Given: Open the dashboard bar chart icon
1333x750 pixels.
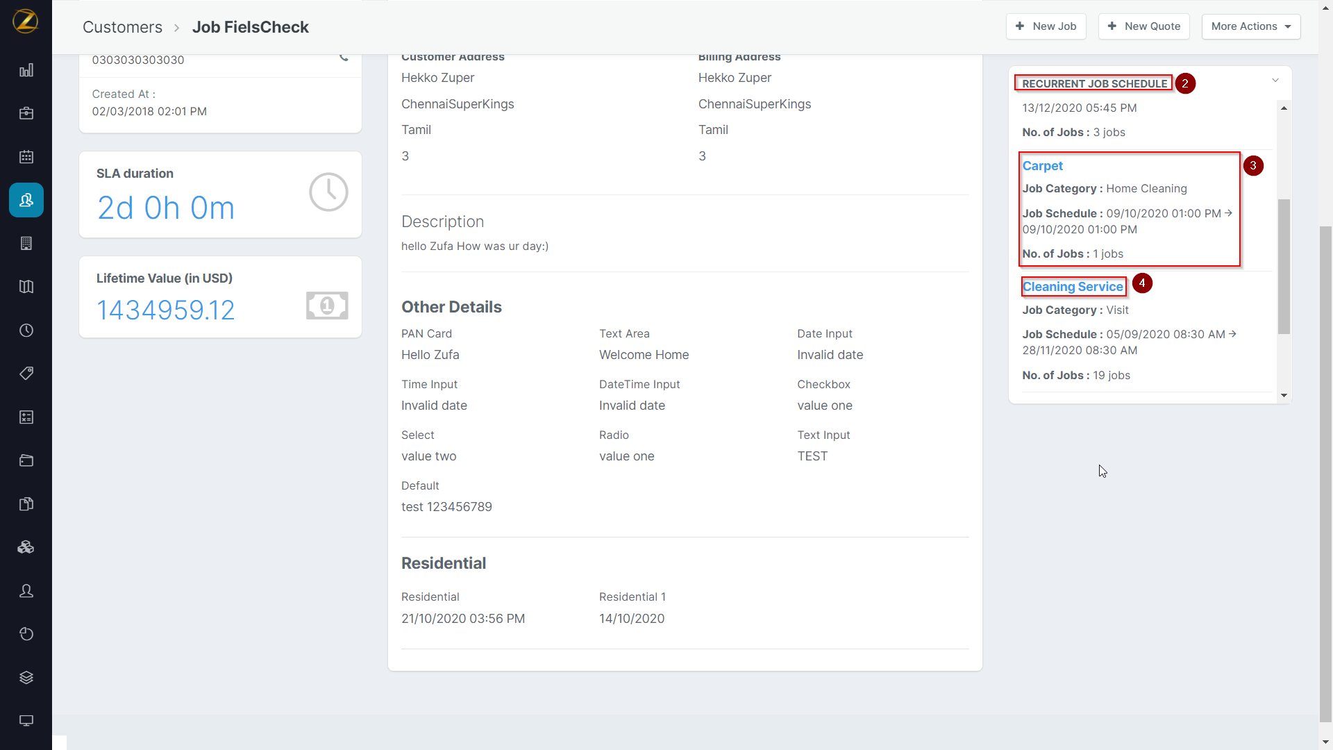Looking at the screenshot, I should point(26,70).
